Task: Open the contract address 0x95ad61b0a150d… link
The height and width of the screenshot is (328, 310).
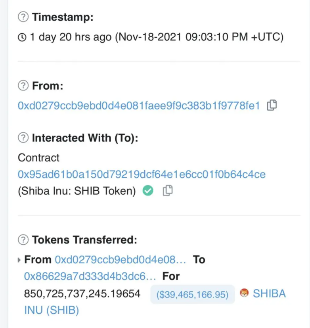Action: [142, 174]
